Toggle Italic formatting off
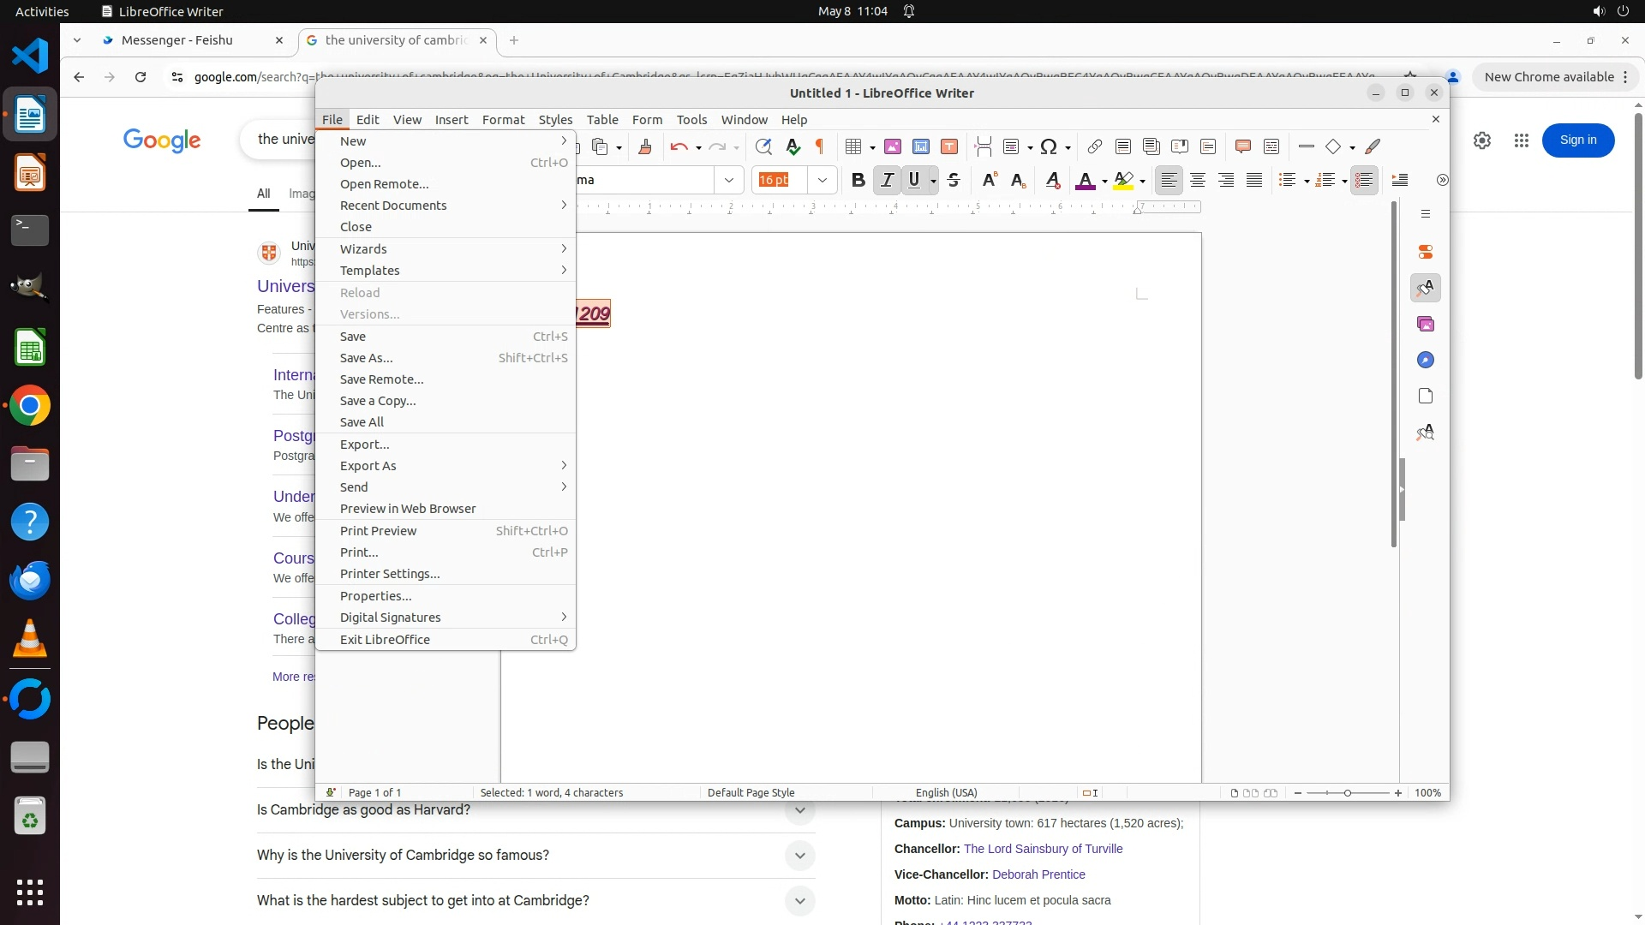 click(887, 180)
